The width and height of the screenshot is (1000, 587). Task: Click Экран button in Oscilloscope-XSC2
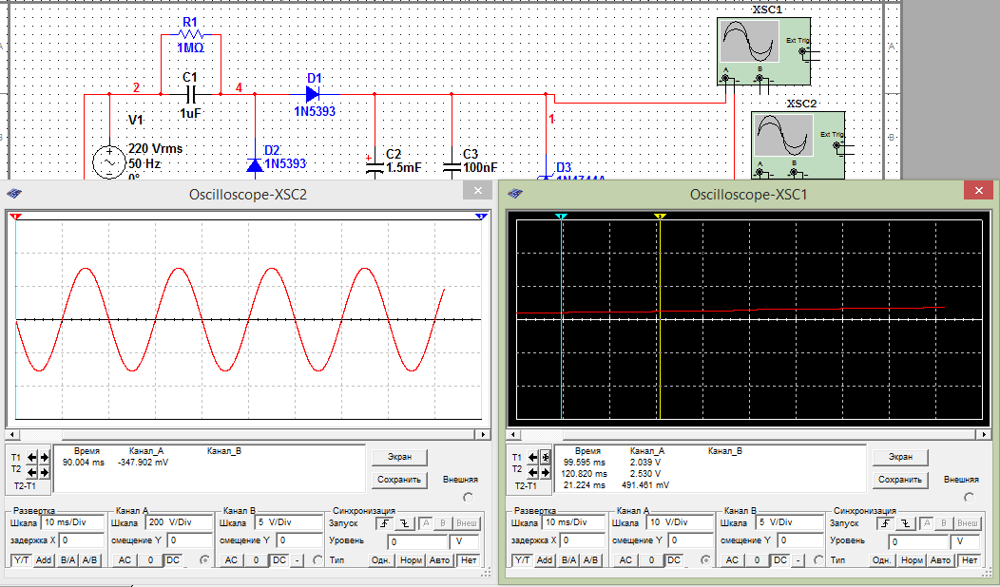click(399, 457)
